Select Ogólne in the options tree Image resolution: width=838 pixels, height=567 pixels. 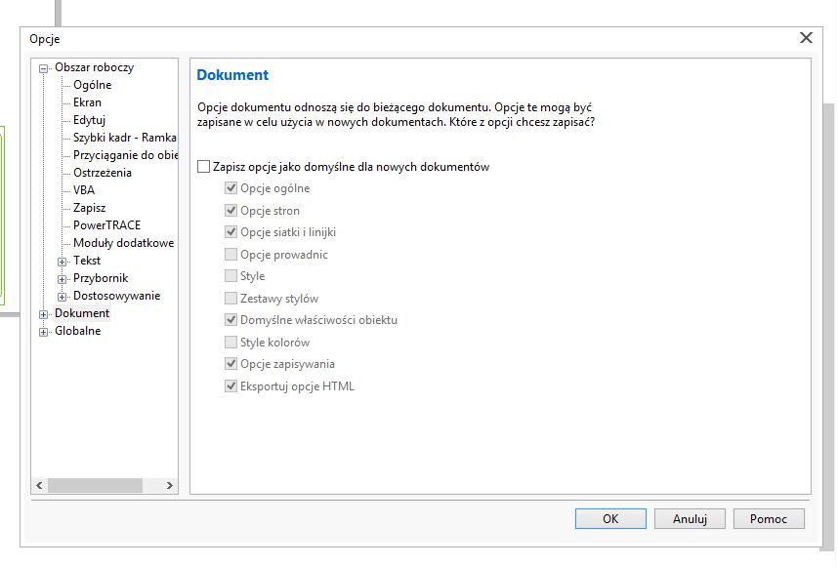point(92,85)
